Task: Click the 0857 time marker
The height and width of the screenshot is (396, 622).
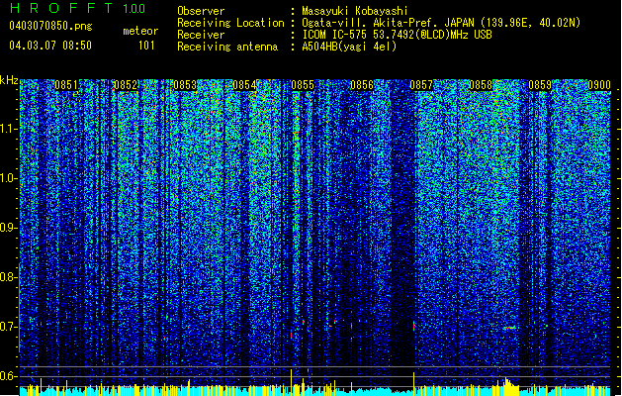Action: pos(421,85)
